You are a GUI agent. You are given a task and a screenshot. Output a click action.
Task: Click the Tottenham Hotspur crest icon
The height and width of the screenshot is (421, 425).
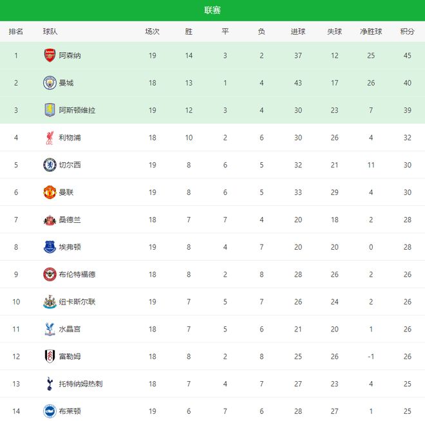[x=50, y=384]
